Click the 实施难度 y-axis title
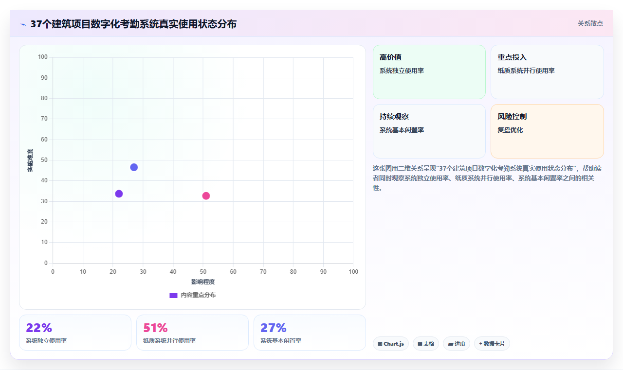The image size is (623, 370). pyautogui.click(x=30, y=160)
